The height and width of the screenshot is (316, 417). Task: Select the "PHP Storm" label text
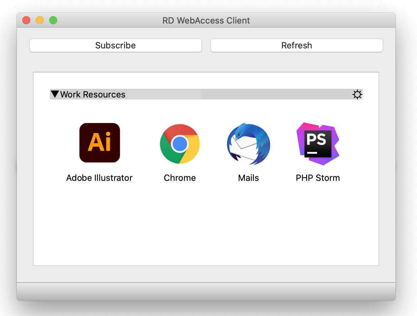[x=318, y=178]
